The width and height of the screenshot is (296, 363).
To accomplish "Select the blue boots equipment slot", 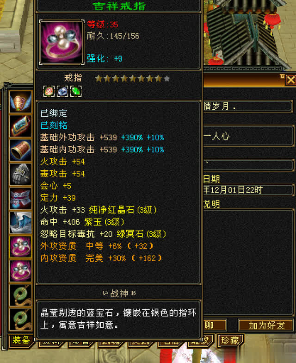I will (20, 223).
